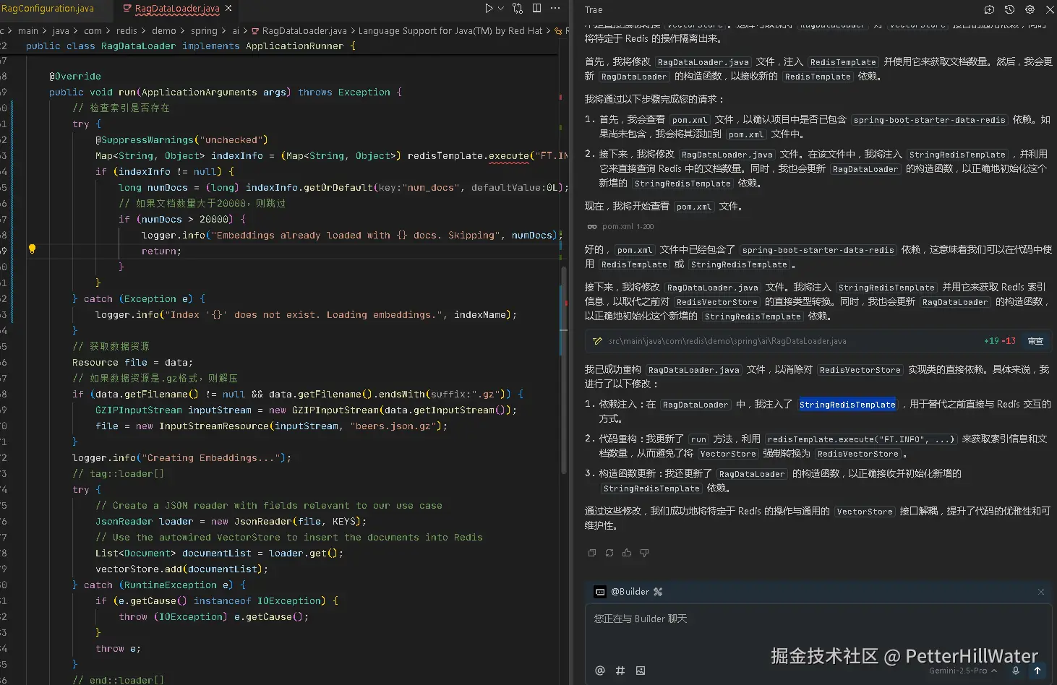1057x685 pixels.
Task: Click the spring-boot-starter-data-redis code chip in step 1
Action: pyautogui.click(x=929, y=120)
